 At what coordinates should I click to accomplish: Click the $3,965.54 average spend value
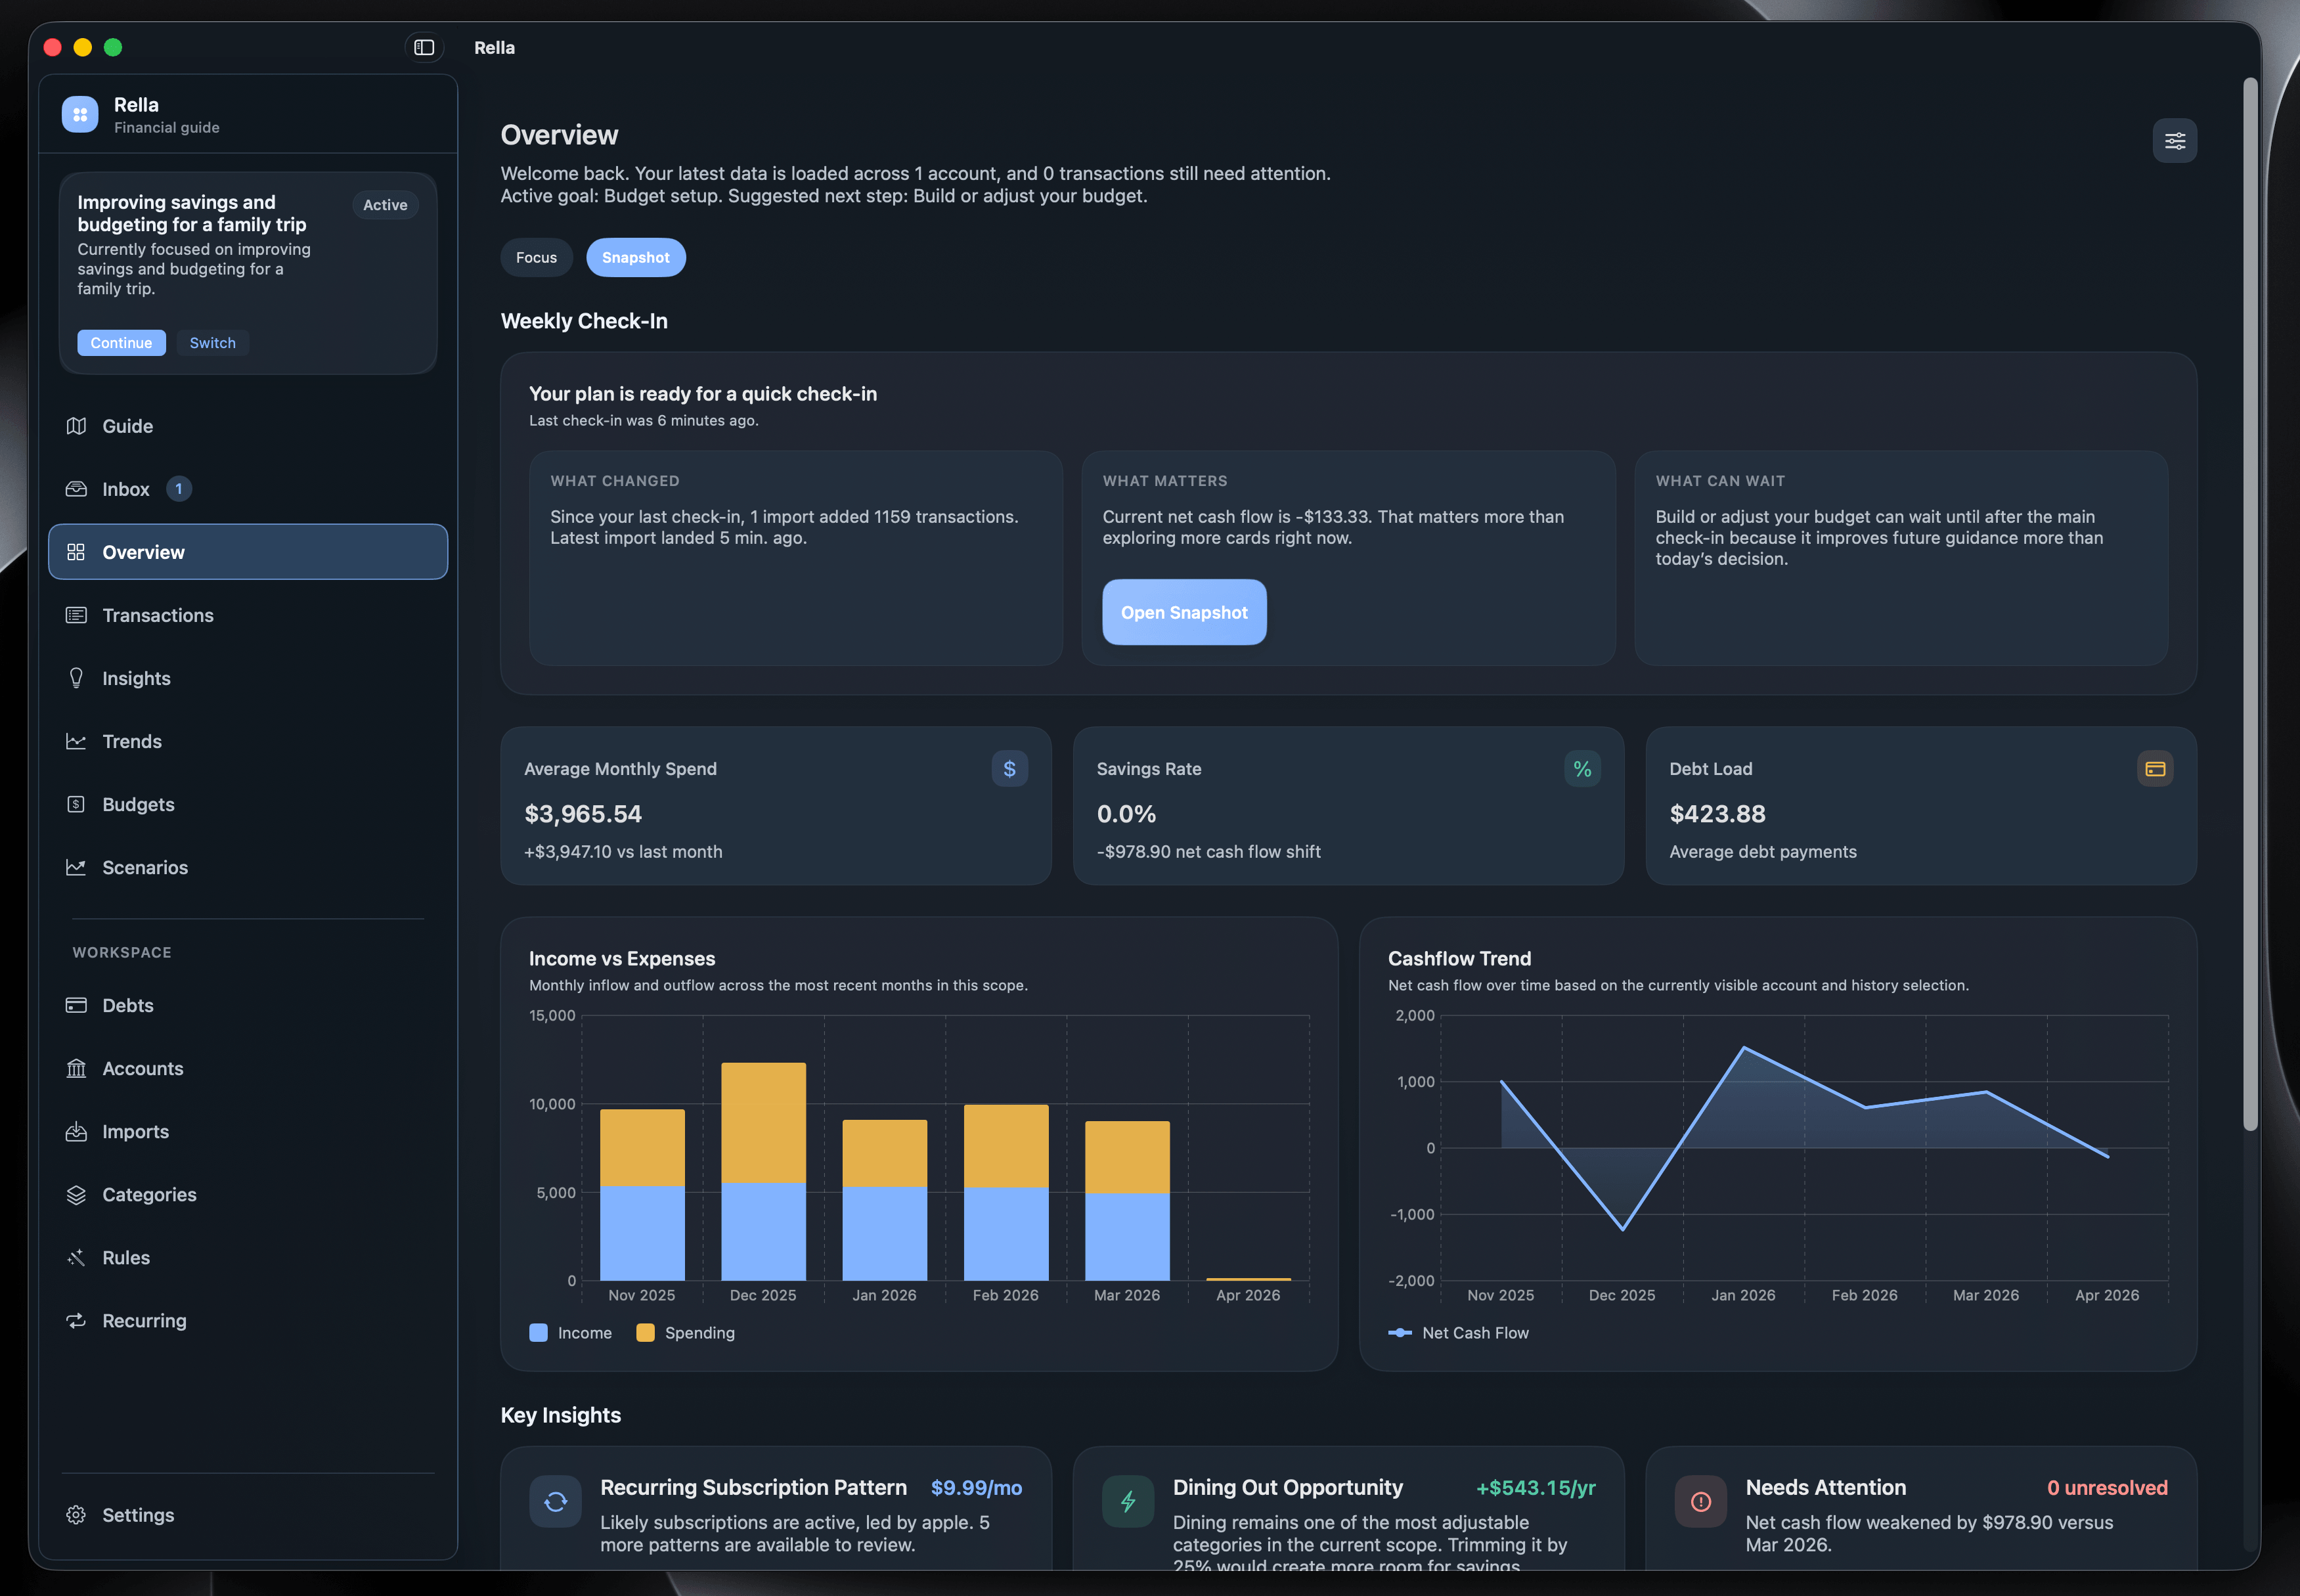pyautogui.click(x=583, y=814)
